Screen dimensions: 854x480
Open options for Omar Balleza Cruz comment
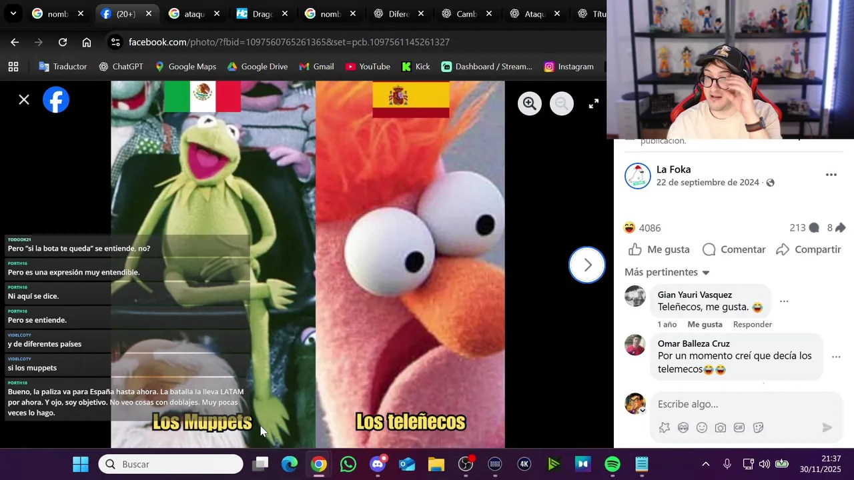tap(836, 357)
